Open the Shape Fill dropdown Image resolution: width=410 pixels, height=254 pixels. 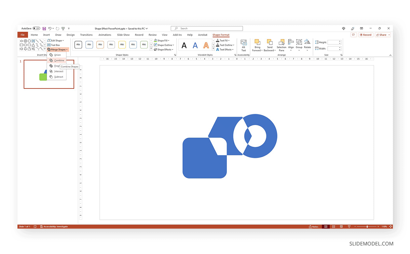(162, 40)
